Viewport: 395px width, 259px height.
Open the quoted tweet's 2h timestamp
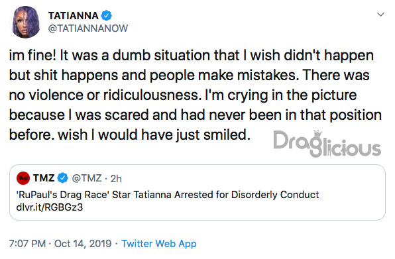116,178
